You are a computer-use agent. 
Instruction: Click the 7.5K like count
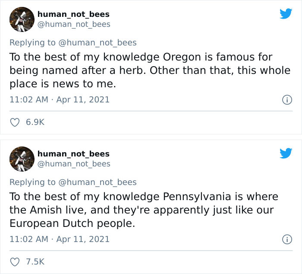[x=35, y=261]
